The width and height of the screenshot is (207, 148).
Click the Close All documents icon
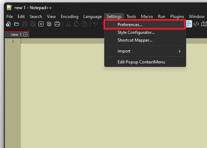coord(49,24)
